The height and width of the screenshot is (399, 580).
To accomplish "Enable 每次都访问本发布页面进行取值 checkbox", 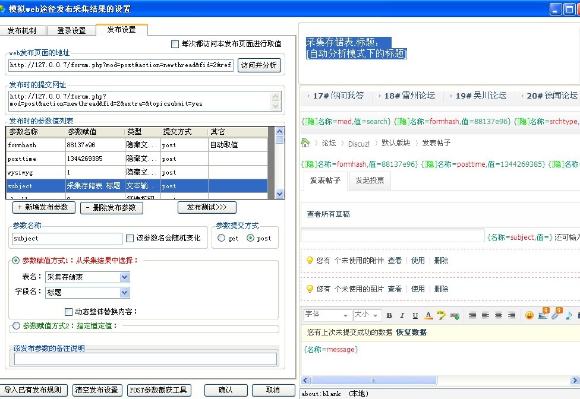I will tap(175, 44).
